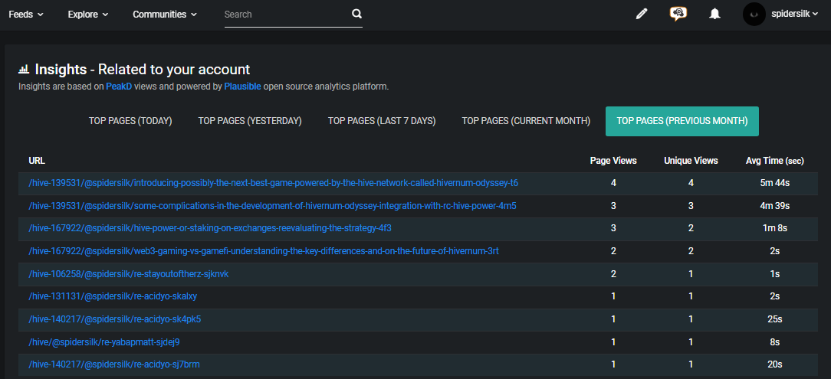831x379 pixels.
Task: Click the pencil compose post icon
Action: [642, 15]
